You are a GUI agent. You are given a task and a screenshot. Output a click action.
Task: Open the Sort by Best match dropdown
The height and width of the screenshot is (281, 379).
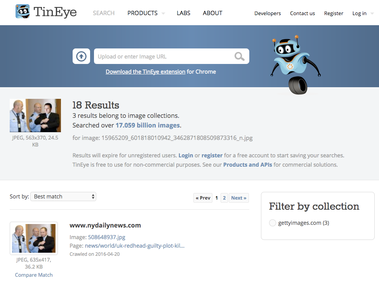(x=63, y=197)
